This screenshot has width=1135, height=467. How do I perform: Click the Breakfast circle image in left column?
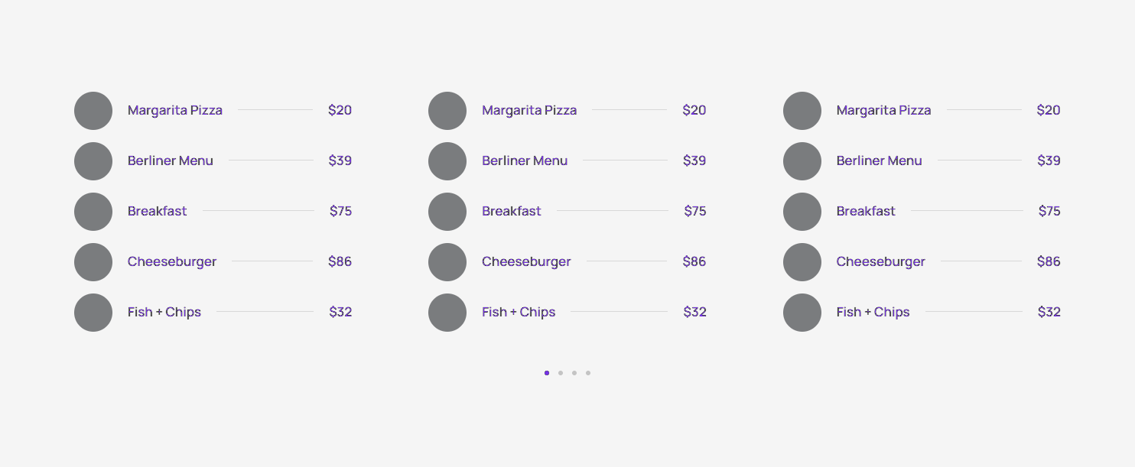(93, 212)
